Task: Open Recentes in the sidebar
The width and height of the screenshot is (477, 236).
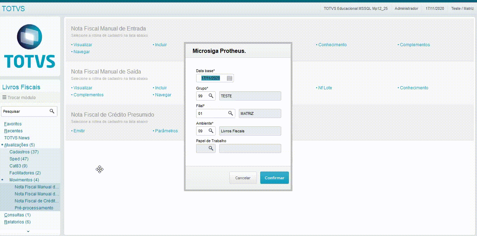Action: [13, 131]
